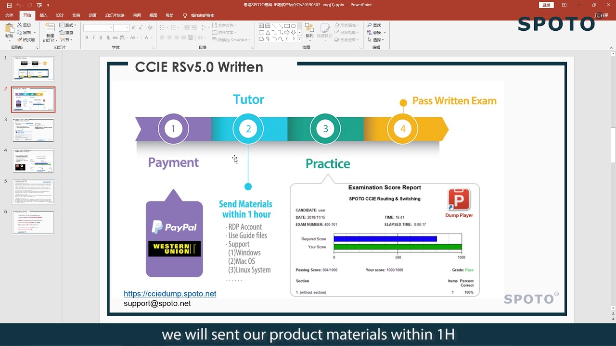Open the font name combo box
The height and width of the screenshot is (346, 616).
(x=98, y=28)
